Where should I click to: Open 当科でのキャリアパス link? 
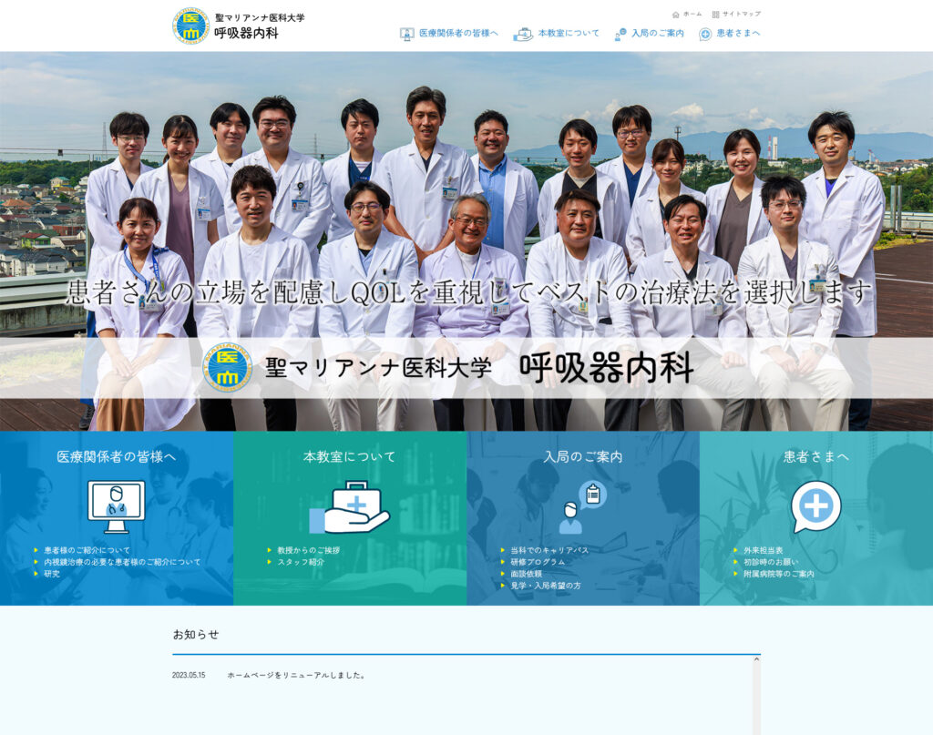point(549,550)
